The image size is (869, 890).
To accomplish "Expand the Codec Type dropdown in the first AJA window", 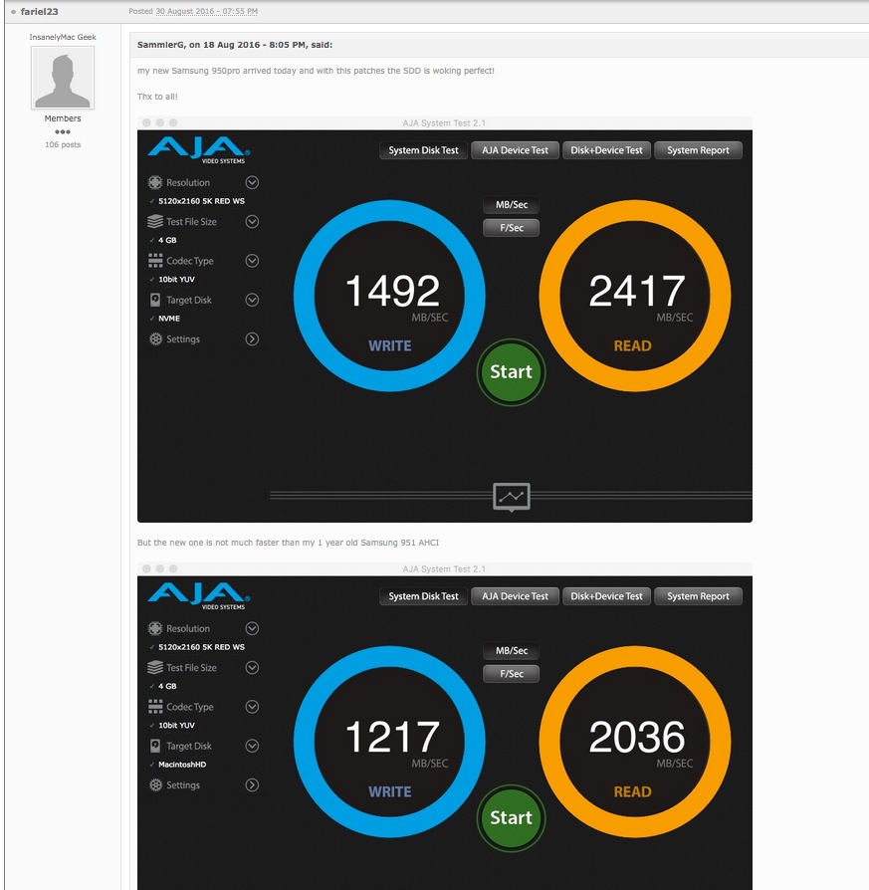I will [252, 261].
